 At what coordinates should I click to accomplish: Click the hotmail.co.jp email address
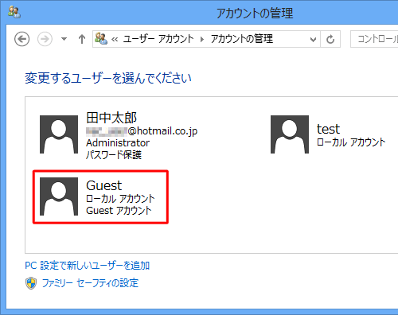[x=142, y=131]
